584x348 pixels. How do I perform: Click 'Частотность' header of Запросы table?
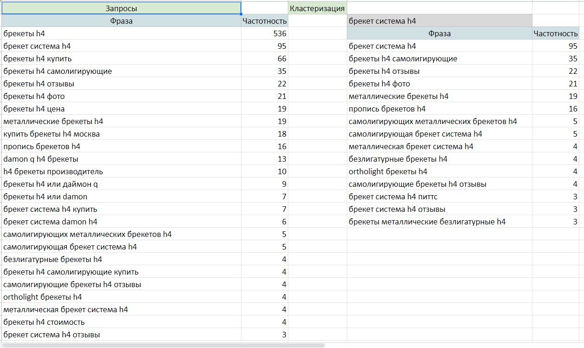[x=265, y=21]
